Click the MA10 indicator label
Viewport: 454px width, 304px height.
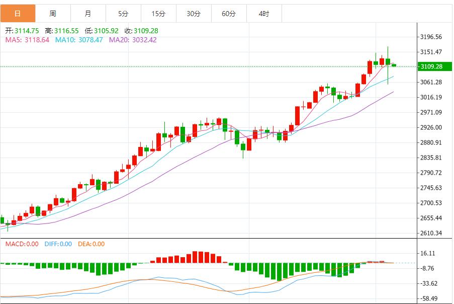[x=79, y=40]
